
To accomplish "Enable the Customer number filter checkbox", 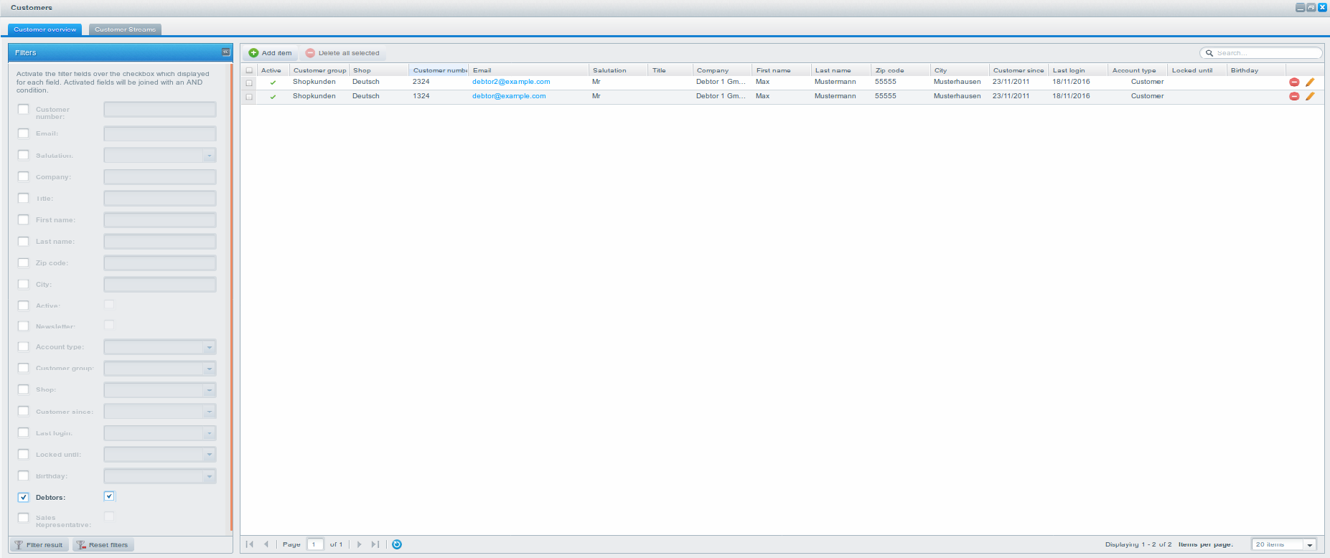I will point(24,110).
